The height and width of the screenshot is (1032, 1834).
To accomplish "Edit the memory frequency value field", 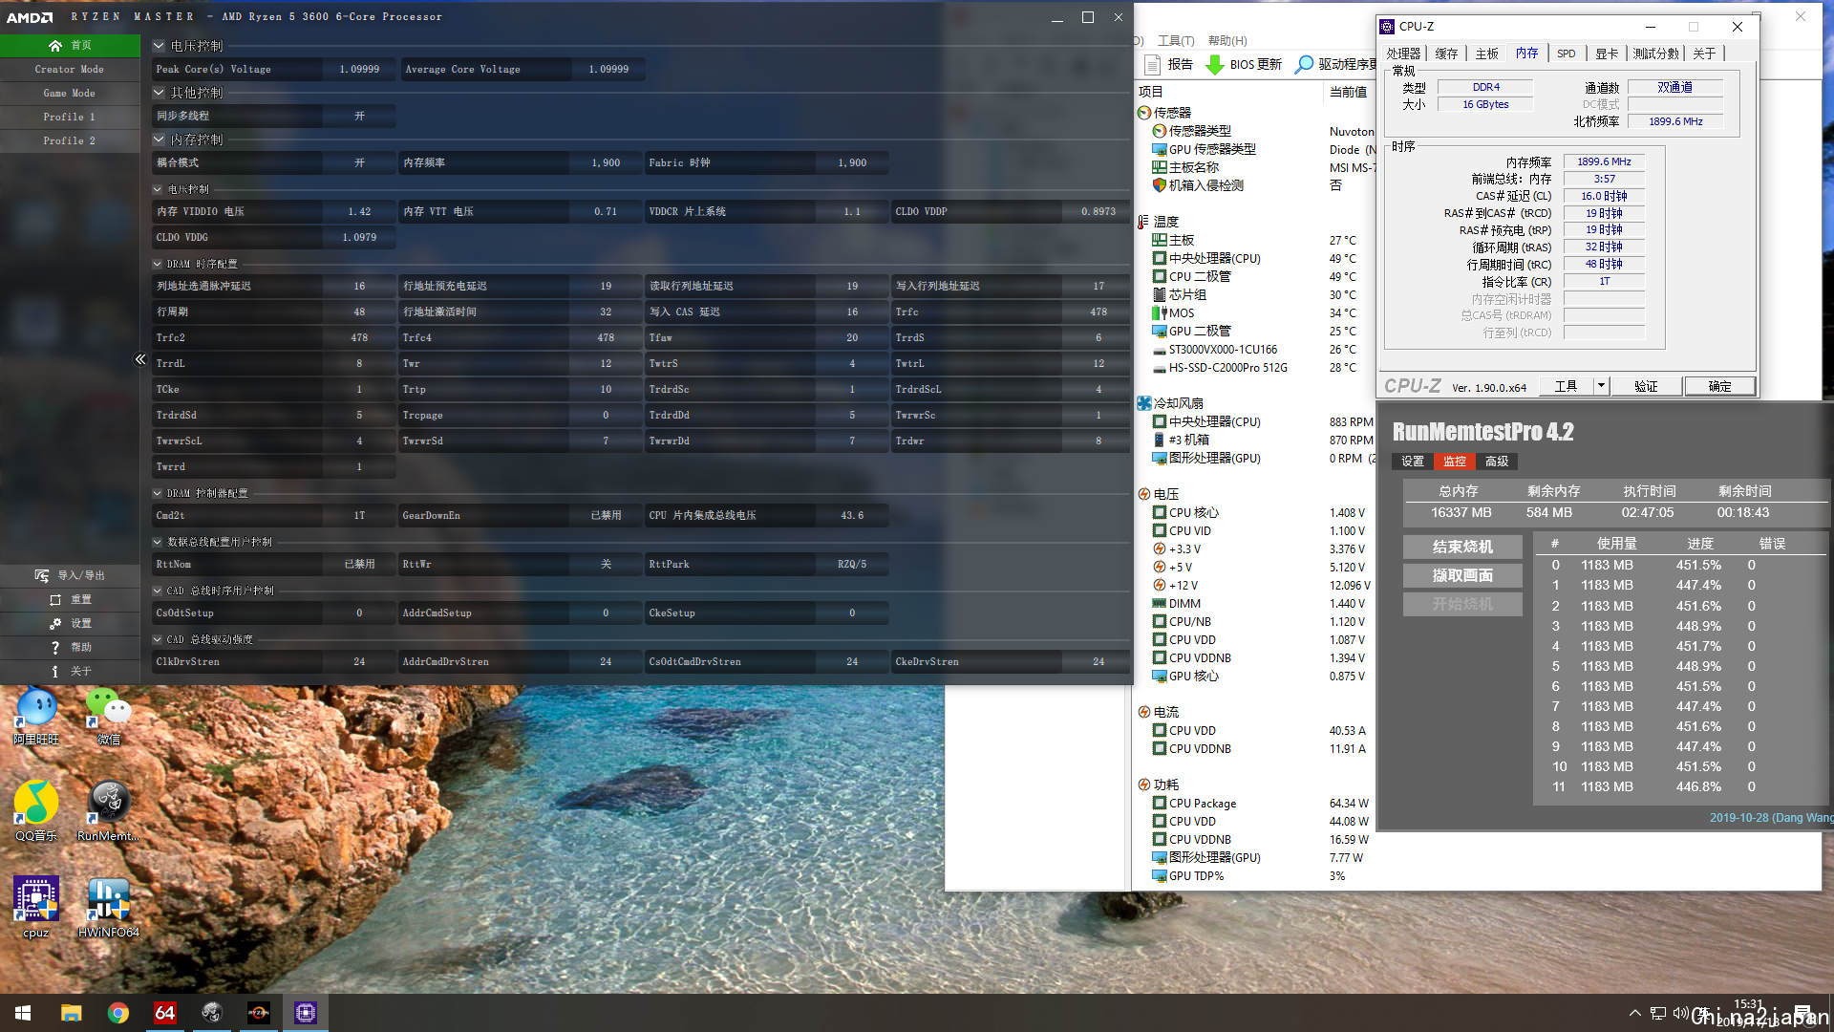I will pos(606,162).
